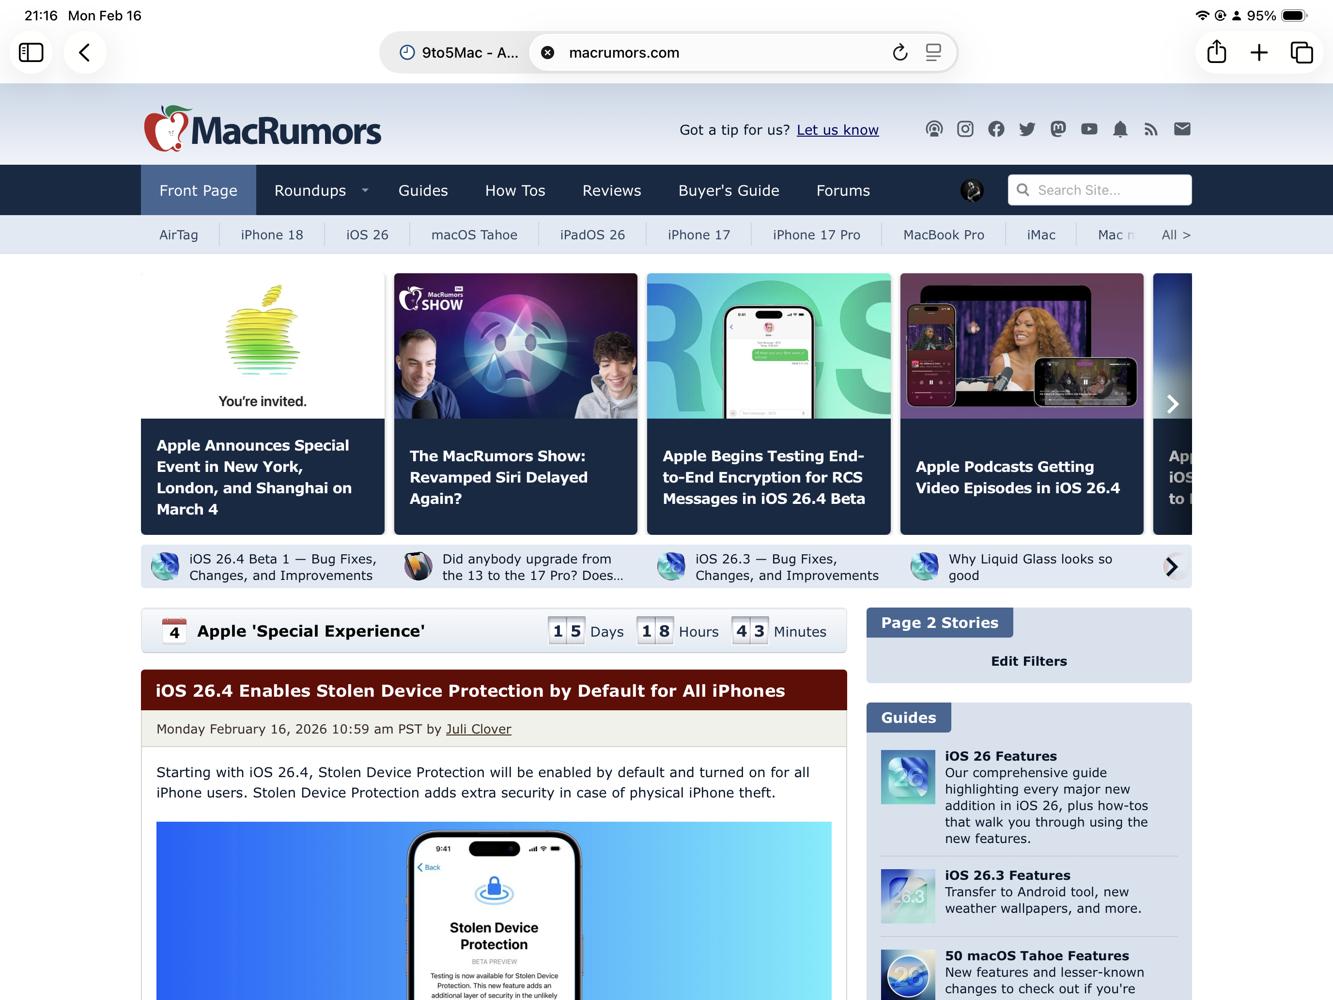
Task: Open the iPhone 17 roundup
Action: click(699, 234)
